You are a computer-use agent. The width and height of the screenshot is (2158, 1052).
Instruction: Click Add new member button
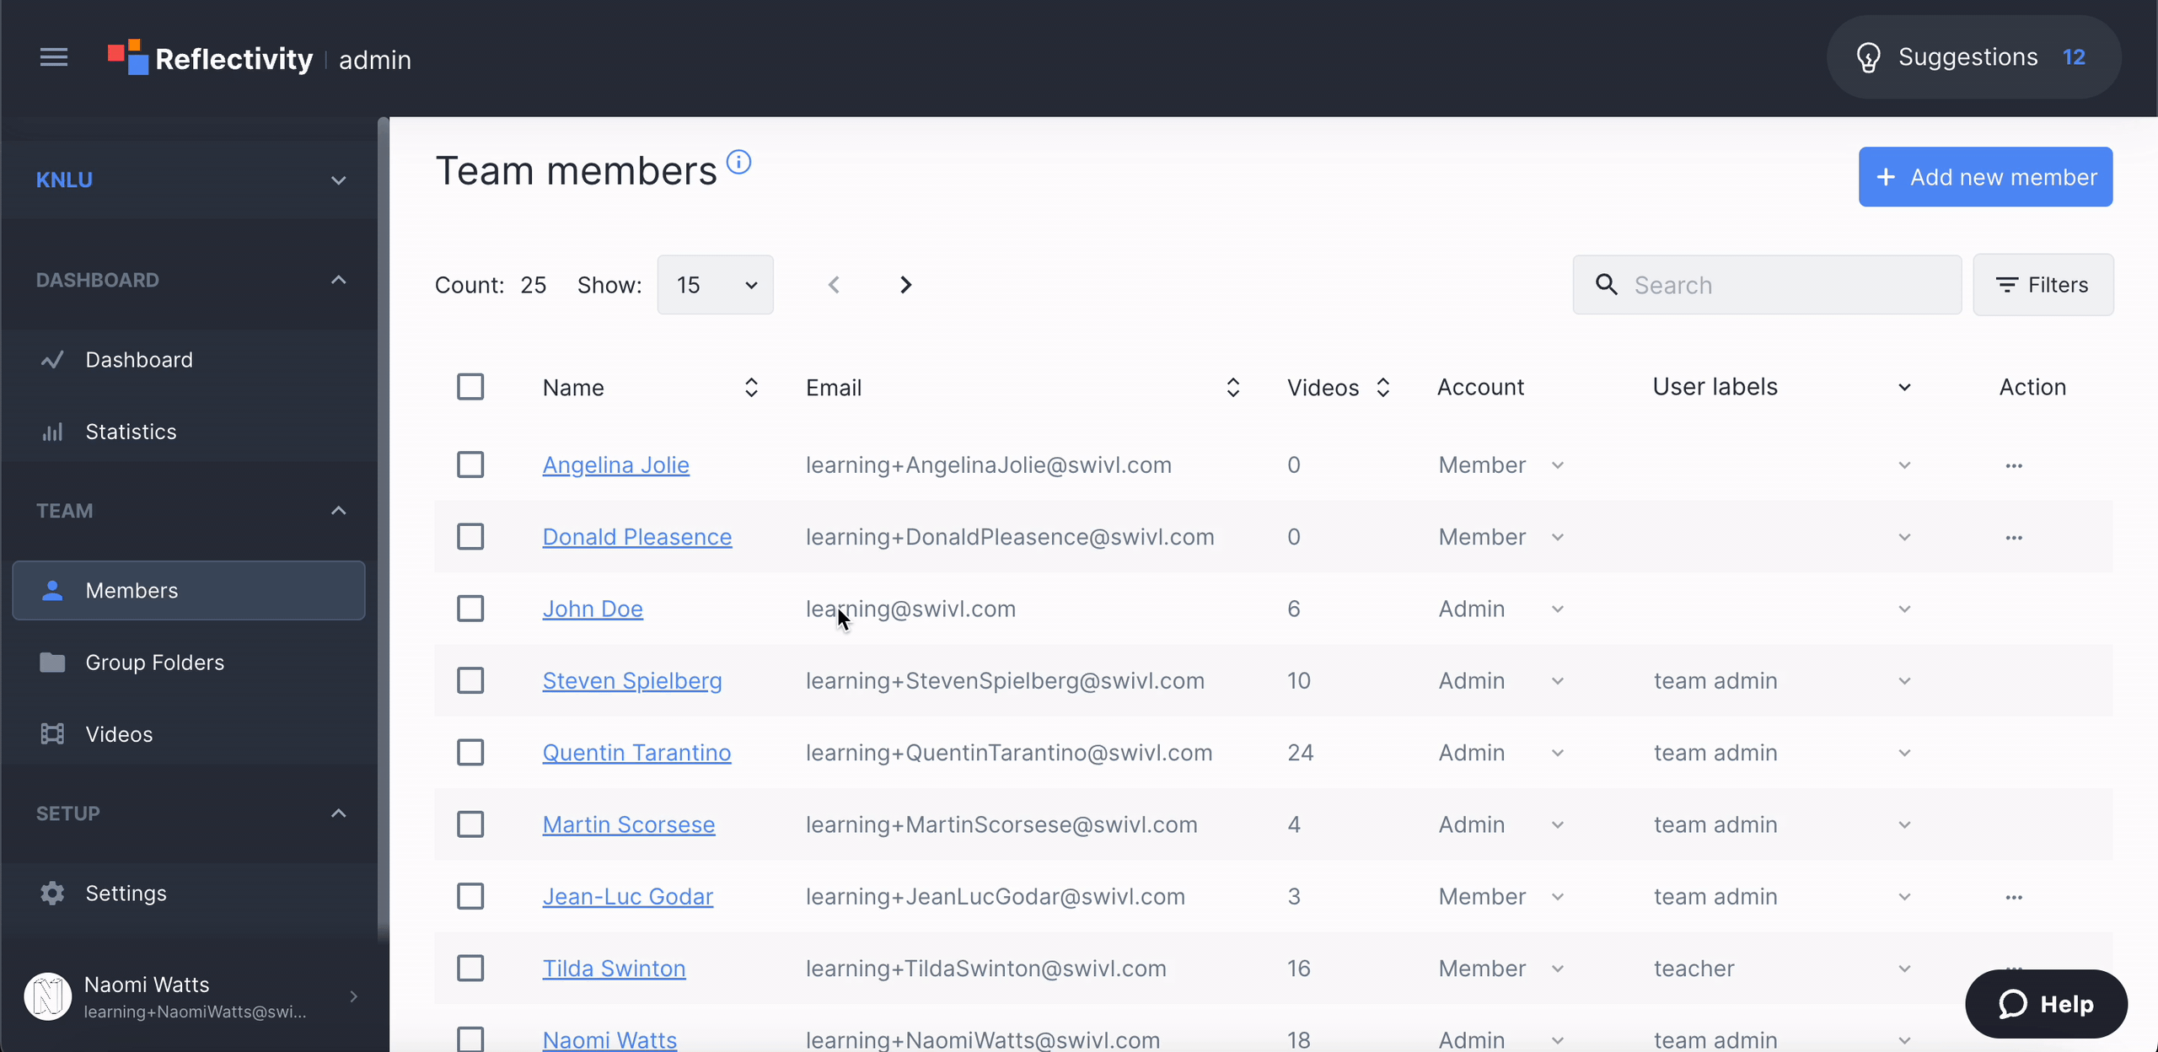pos(1984,176)
